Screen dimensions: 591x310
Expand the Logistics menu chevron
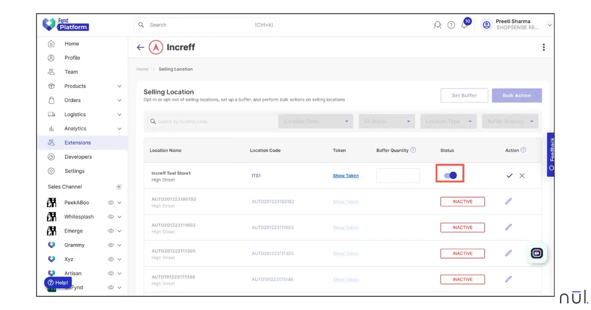119,115
